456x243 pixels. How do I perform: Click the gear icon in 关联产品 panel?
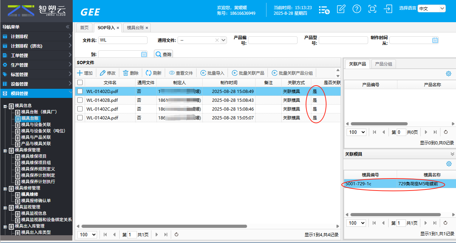coord(449,74)
